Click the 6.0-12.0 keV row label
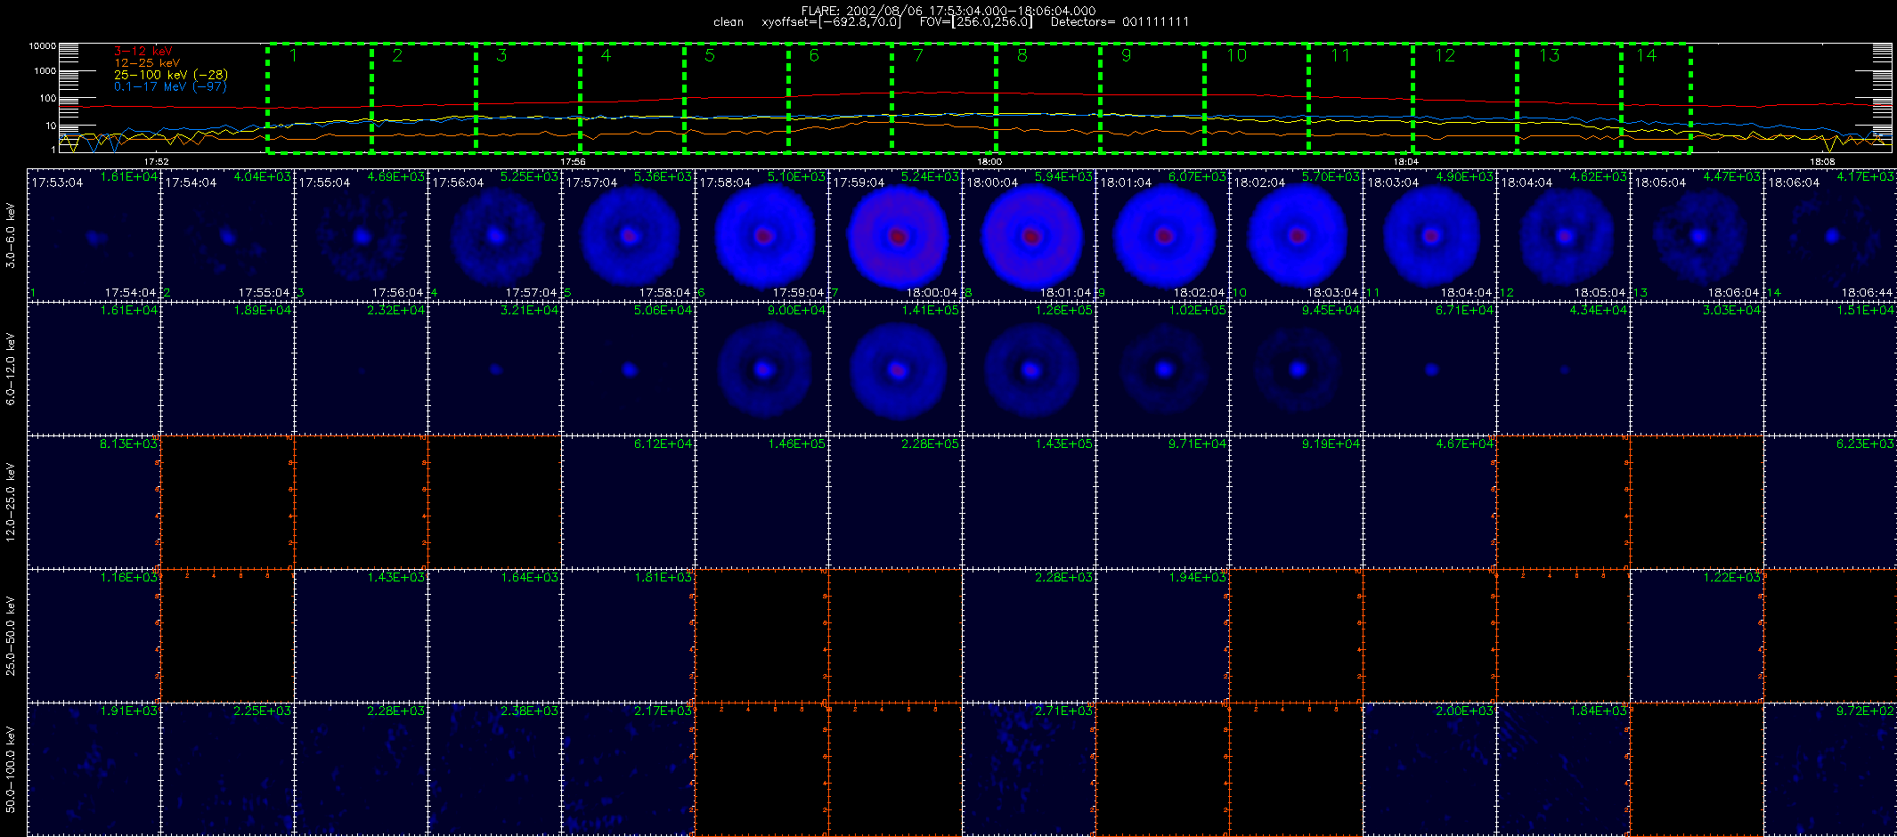The image size is (1897, 837). pyautogui.click(x=11, y=369)
